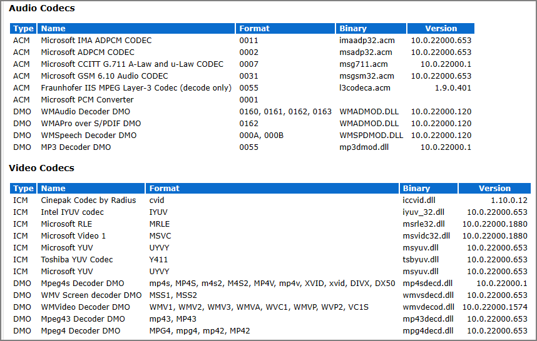Image resolution: width=537 pixels, height=341 pixels.
Task: Click the Audio Codecs section heading
Action: point(42,8)
